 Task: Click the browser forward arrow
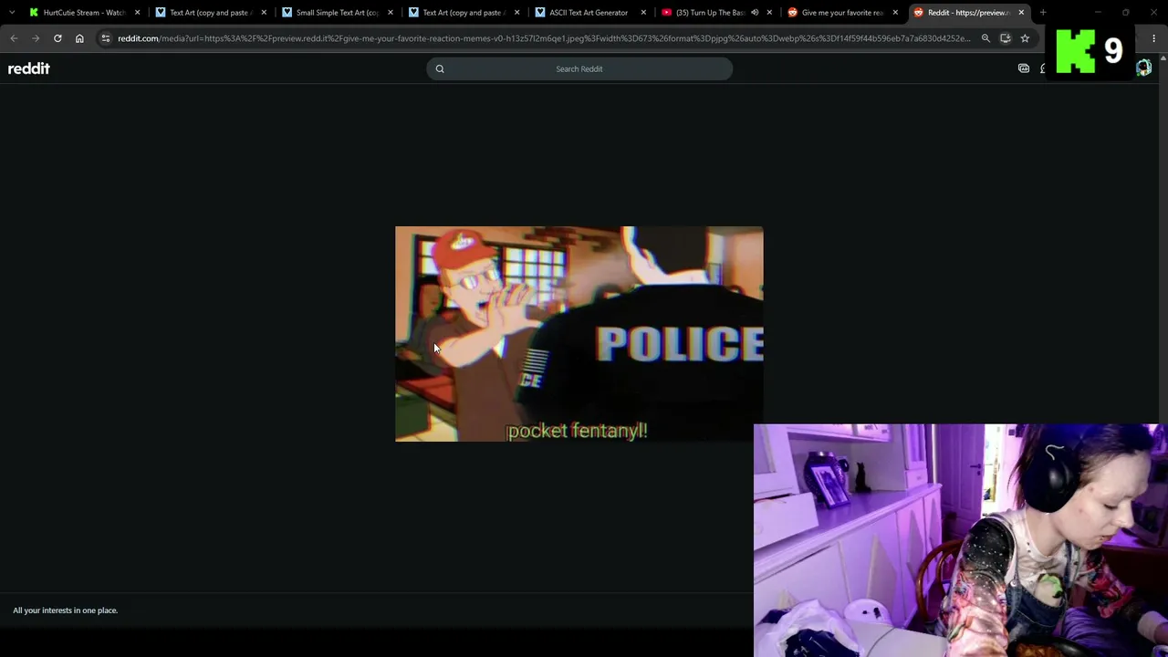pyautogui.click(x=36, y=38)
